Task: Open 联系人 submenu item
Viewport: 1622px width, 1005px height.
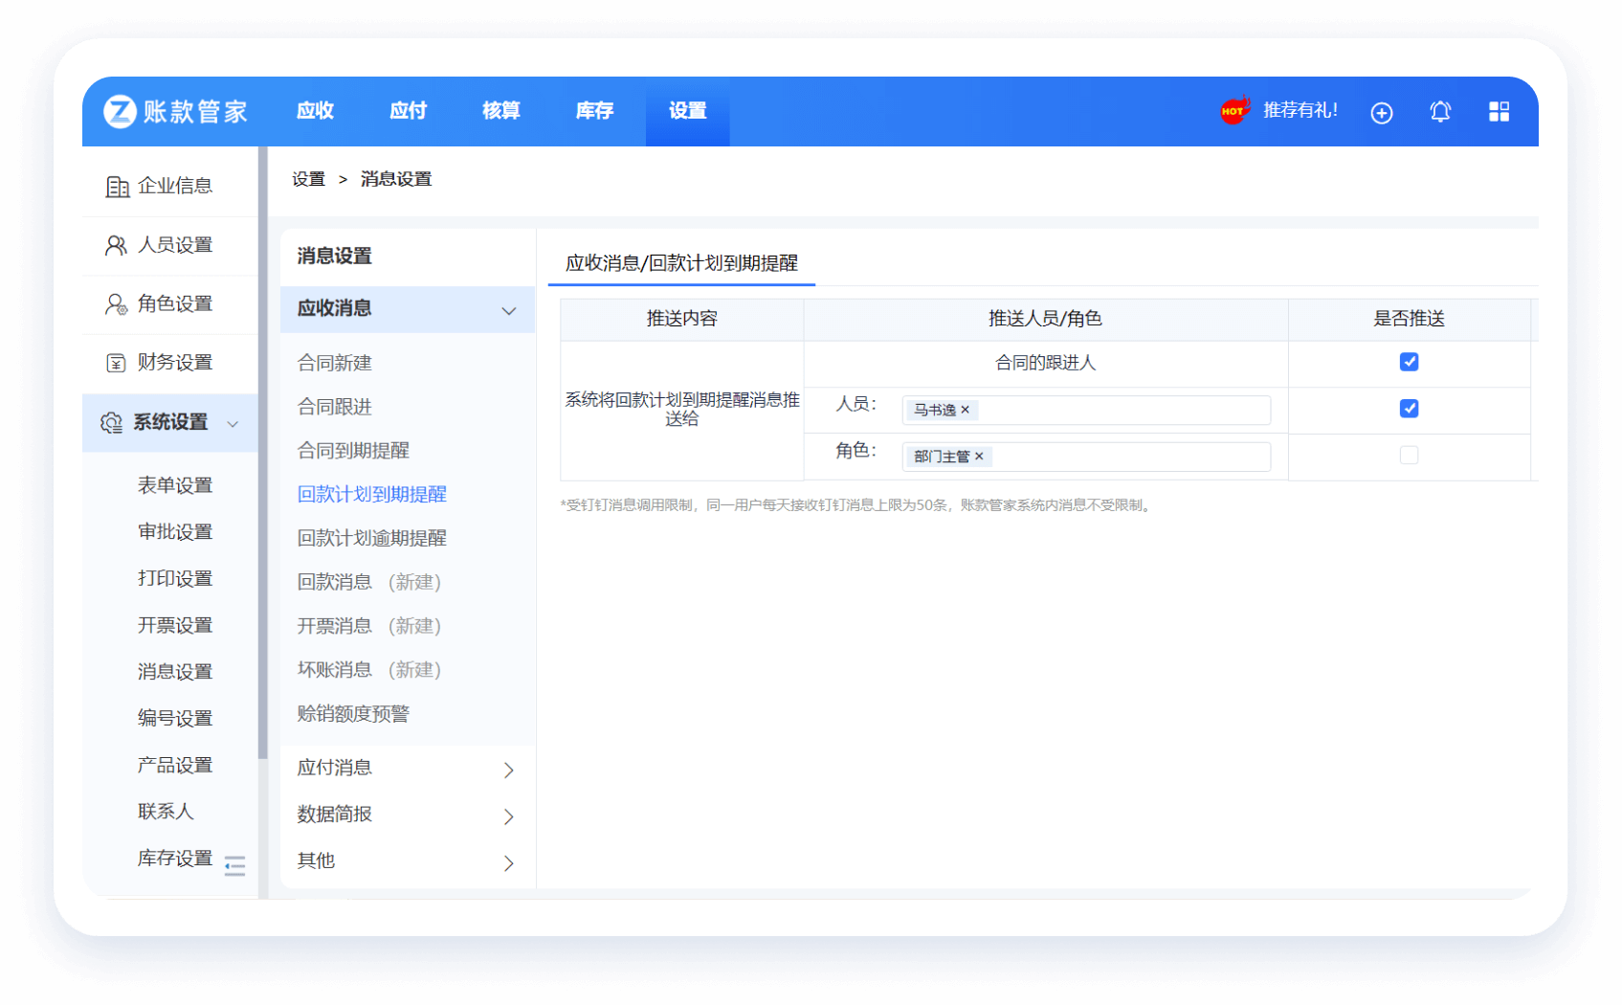Action: click(x=166, y=812)
